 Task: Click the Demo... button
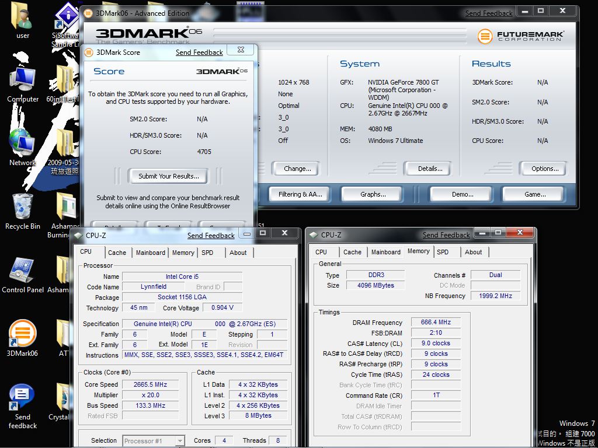[x=463, y=194]
